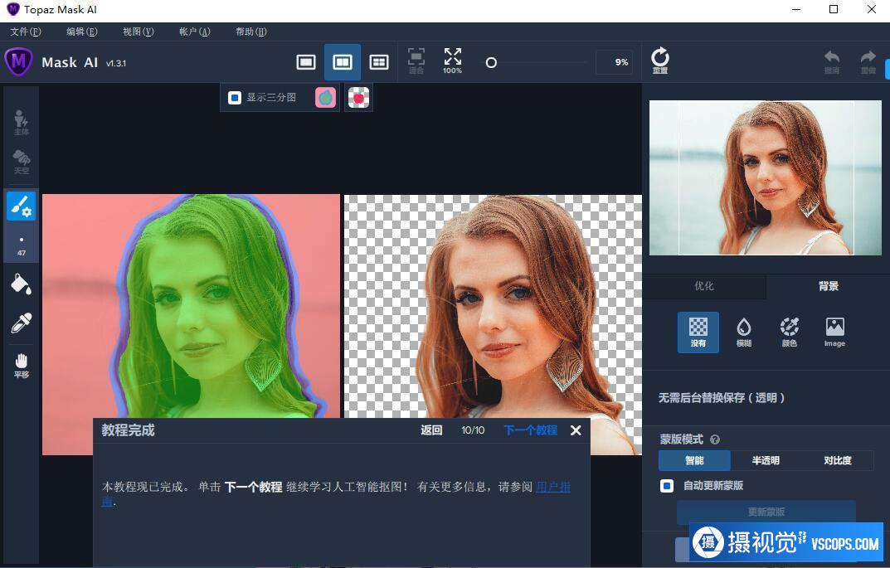
Task: Toggle the 显示三分图 checkbox
Action: click(235, 98)
